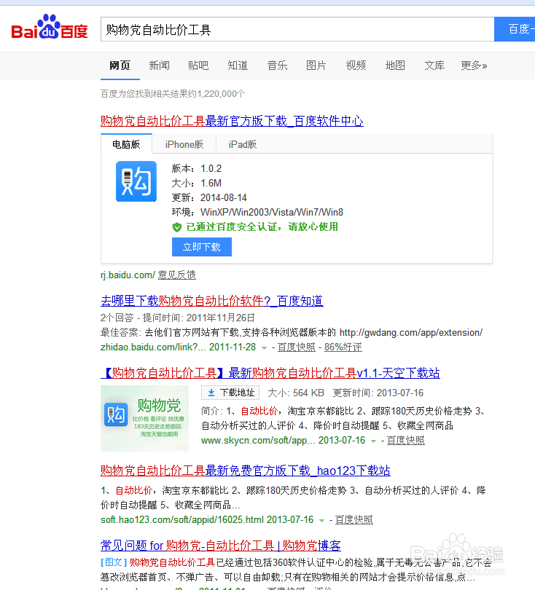Click the http://gwdang.com/app/extension/ text
This screenshot has height=590, width=535.
[411, 333]
